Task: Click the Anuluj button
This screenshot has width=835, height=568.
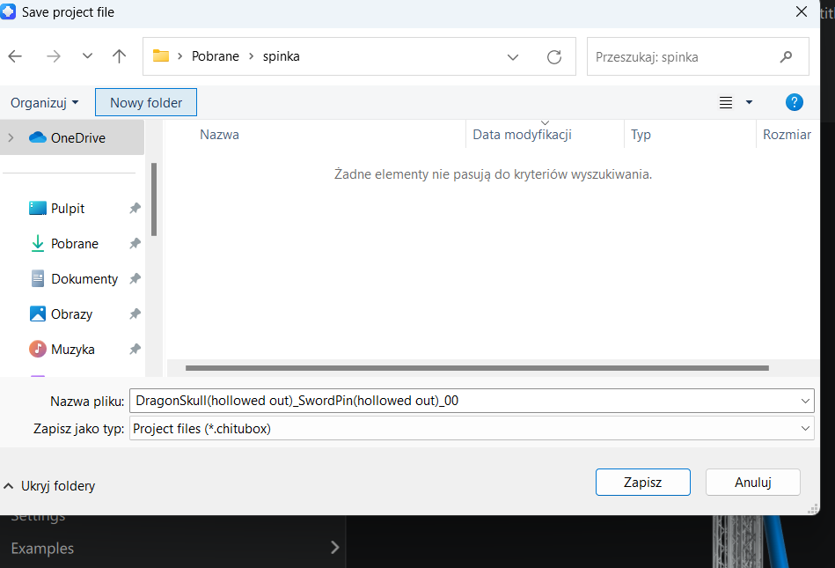Action: [753, 483]
